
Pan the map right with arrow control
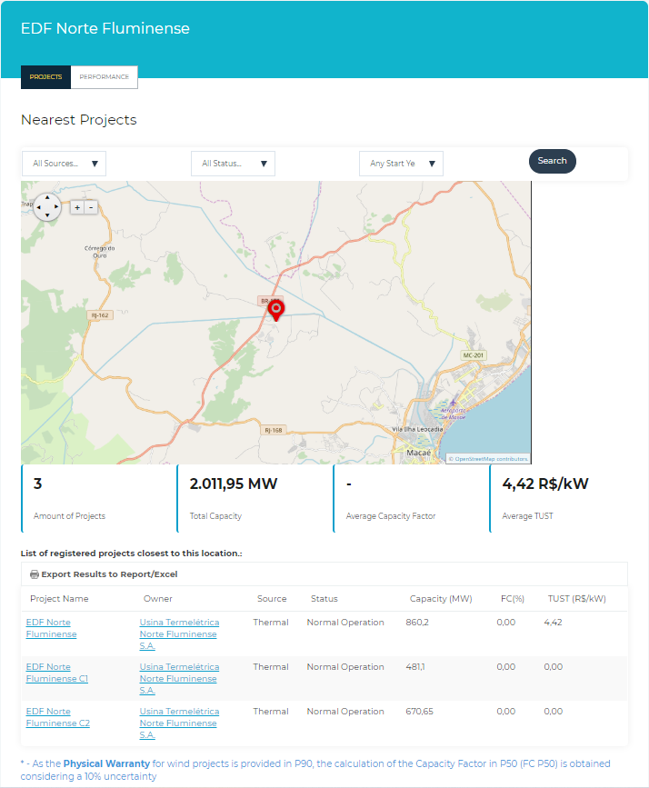pyautogui.click(x=56, y=206)
